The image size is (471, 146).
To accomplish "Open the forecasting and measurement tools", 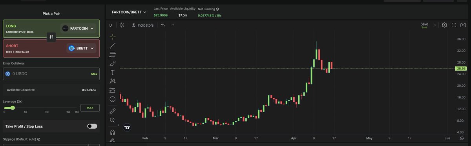I will click(113, 90).
